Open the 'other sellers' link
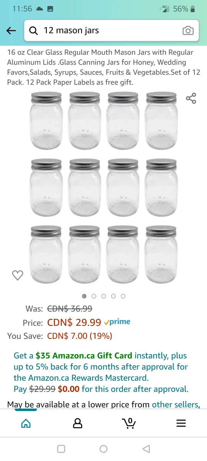The image size is (207, 461). coord(176,405)
